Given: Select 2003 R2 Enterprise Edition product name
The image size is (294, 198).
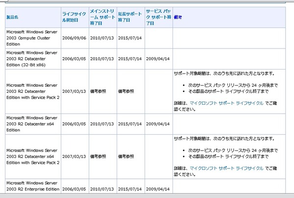Looking at the screenshot, I should [x=33, y=186].
